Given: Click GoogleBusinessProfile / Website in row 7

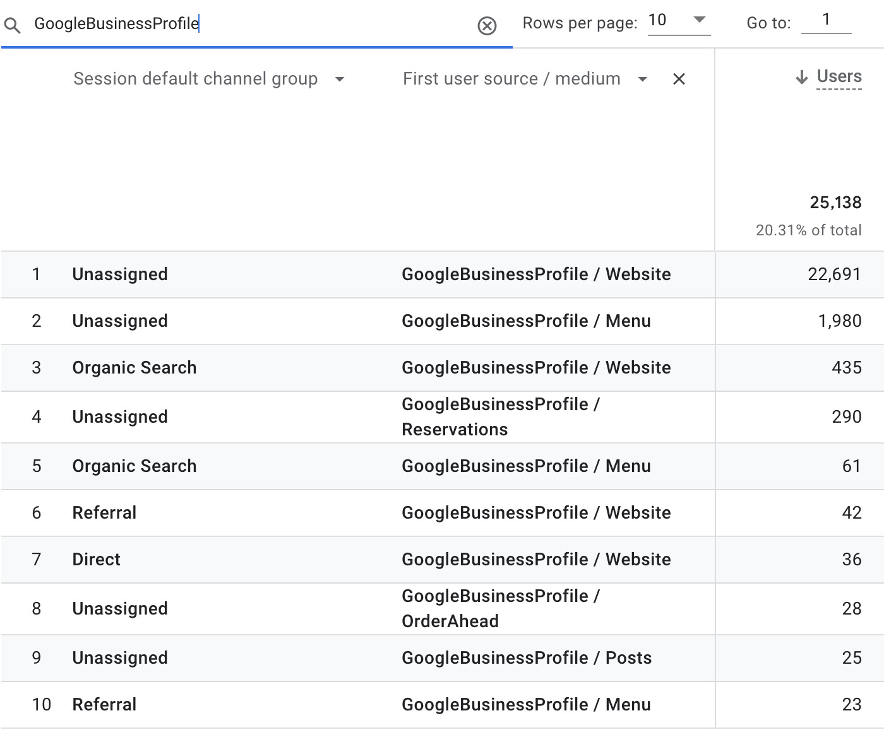Looking at the screenshot, I should [x=536, y=560].
